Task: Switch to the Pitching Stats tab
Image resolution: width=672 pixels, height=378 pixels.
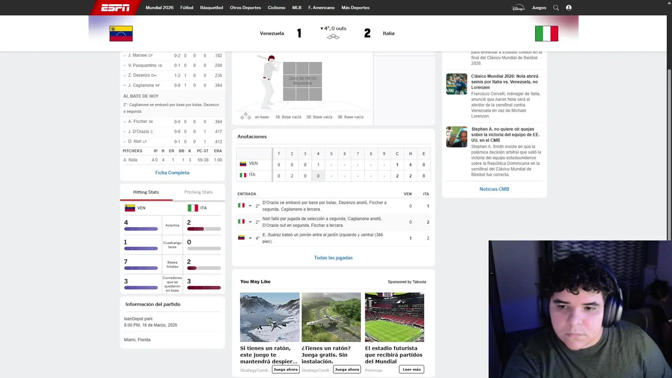Action: coord(198,192)
